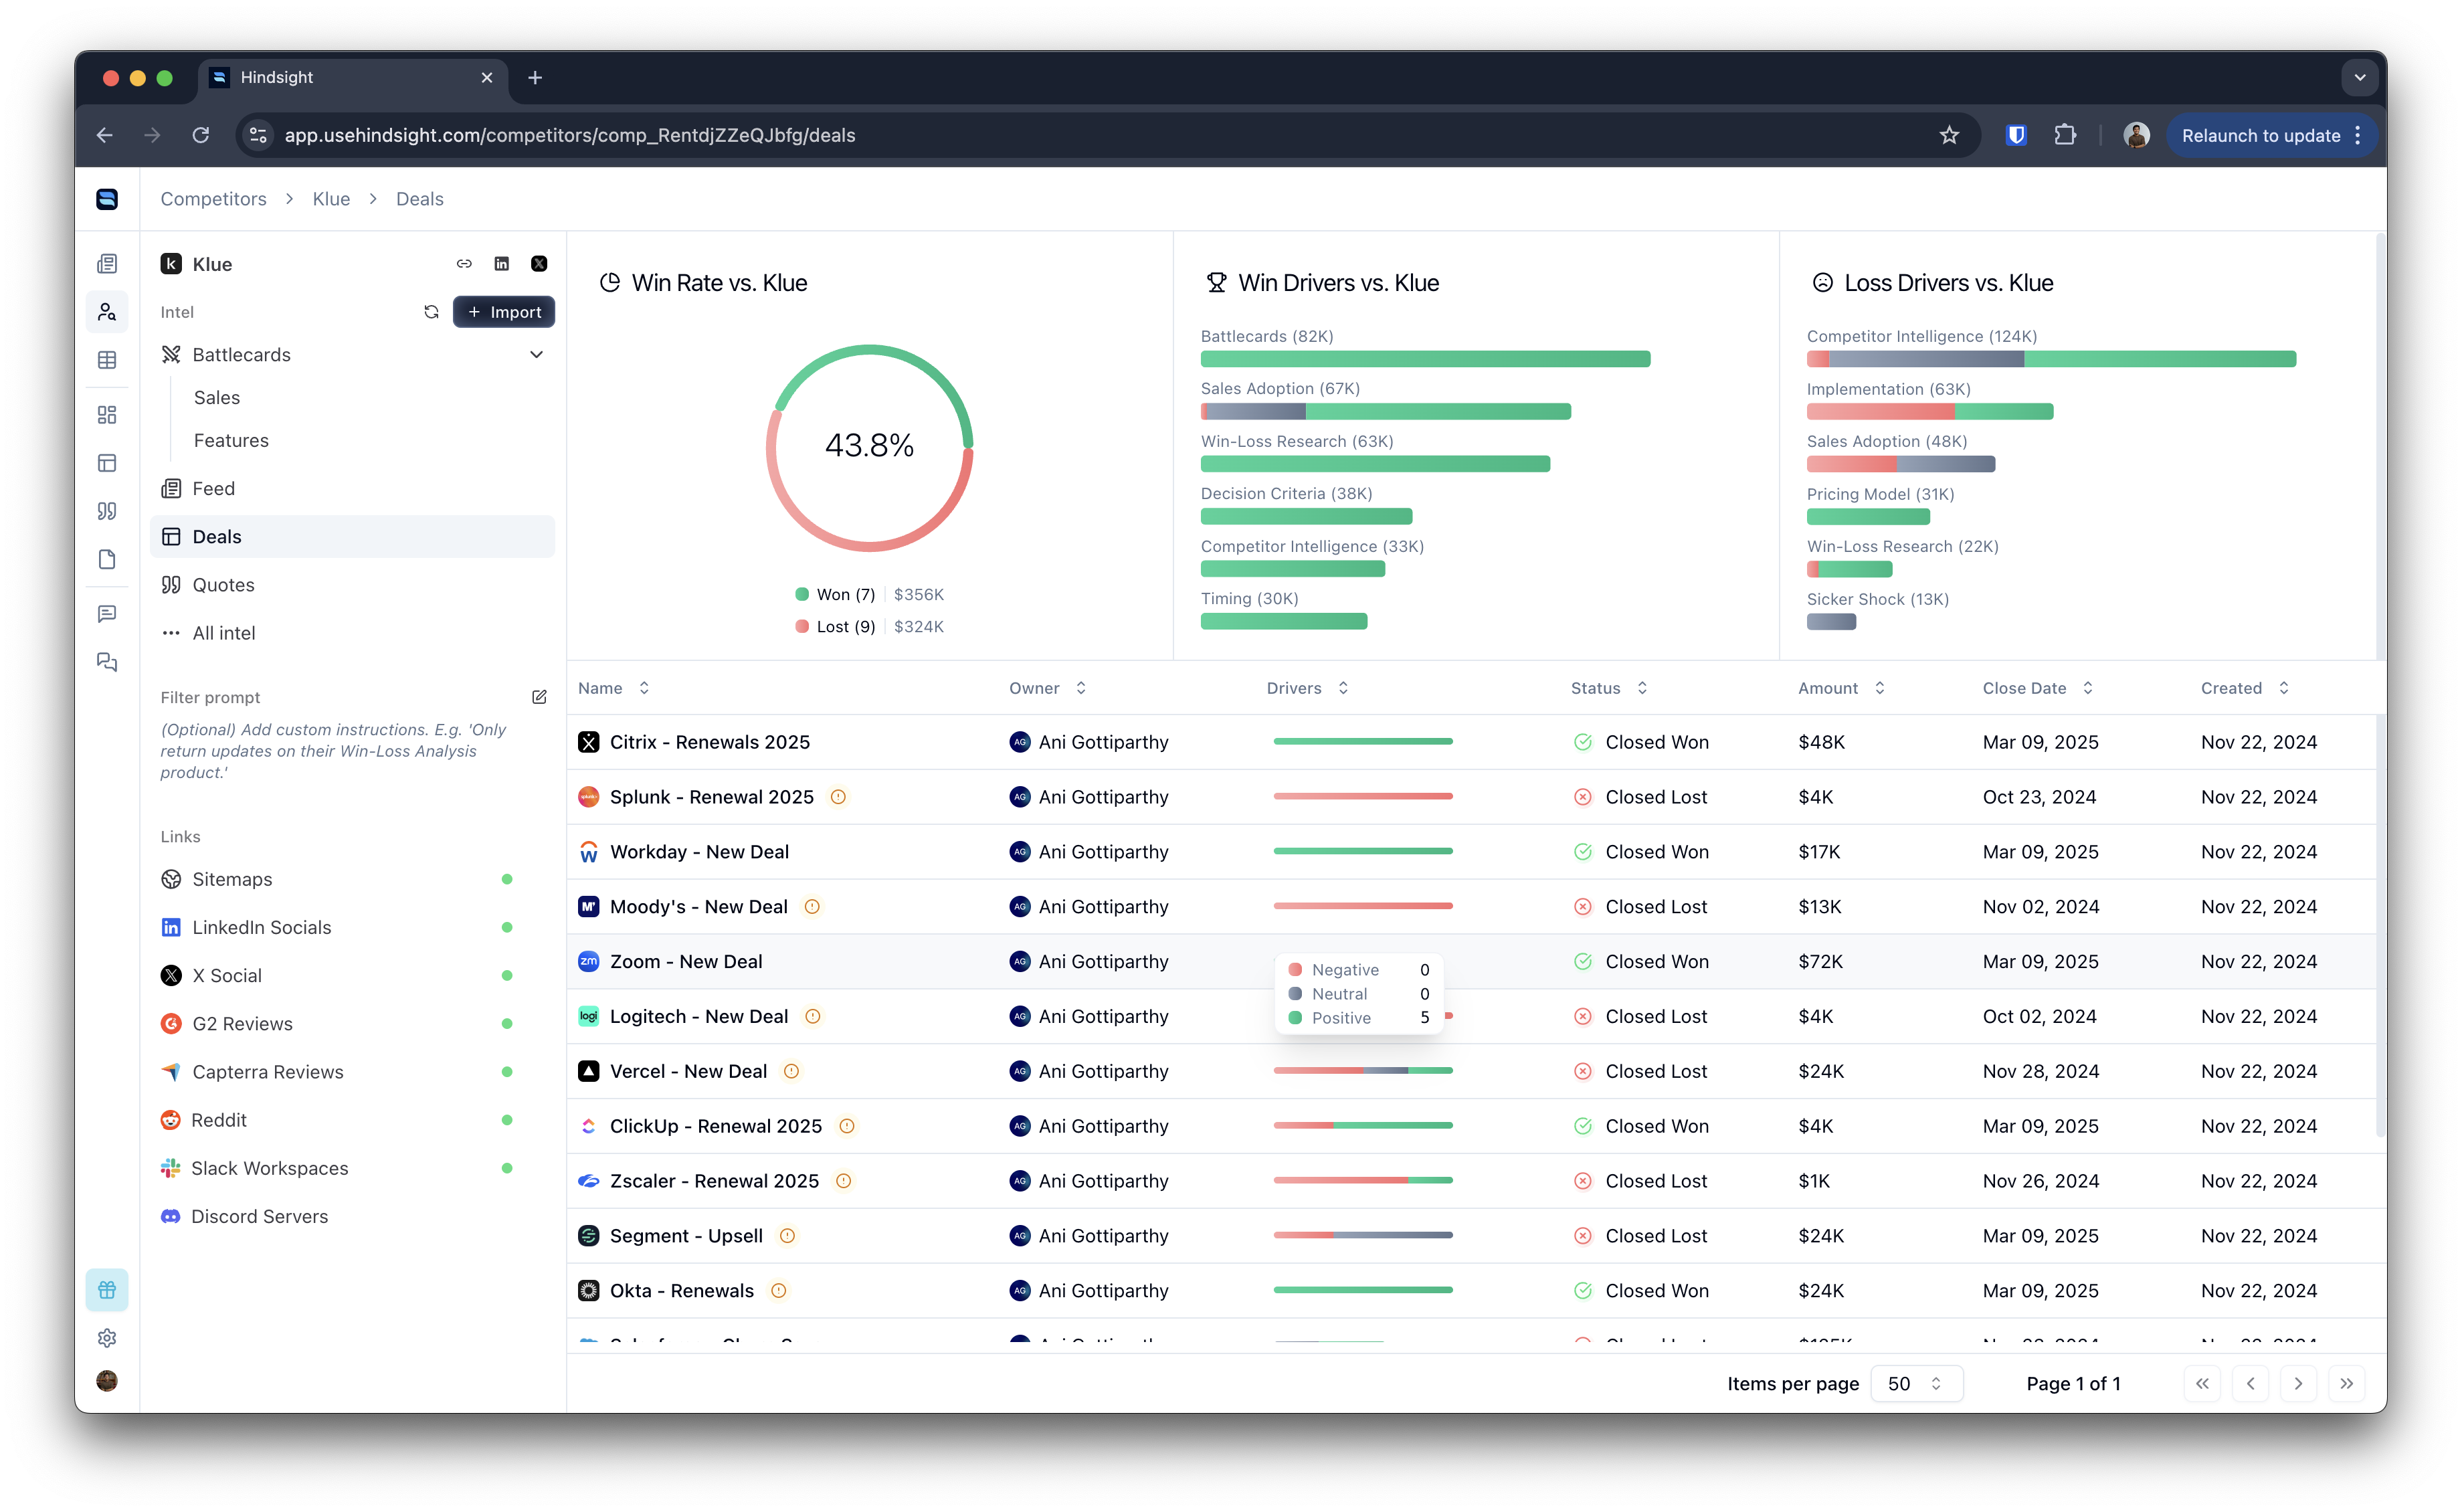Reload the browser page
Image resolution: width=2462 pixels, height=1512 pixels.
pos(201,135)
